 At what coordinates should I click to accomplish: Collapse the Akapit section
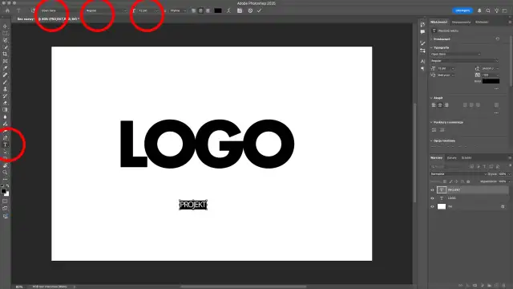431,98
